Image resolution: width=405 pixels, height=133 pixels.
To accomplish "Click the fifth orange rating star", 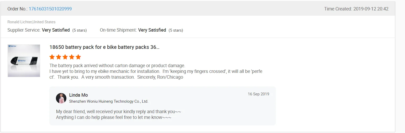I will point(78,57).
